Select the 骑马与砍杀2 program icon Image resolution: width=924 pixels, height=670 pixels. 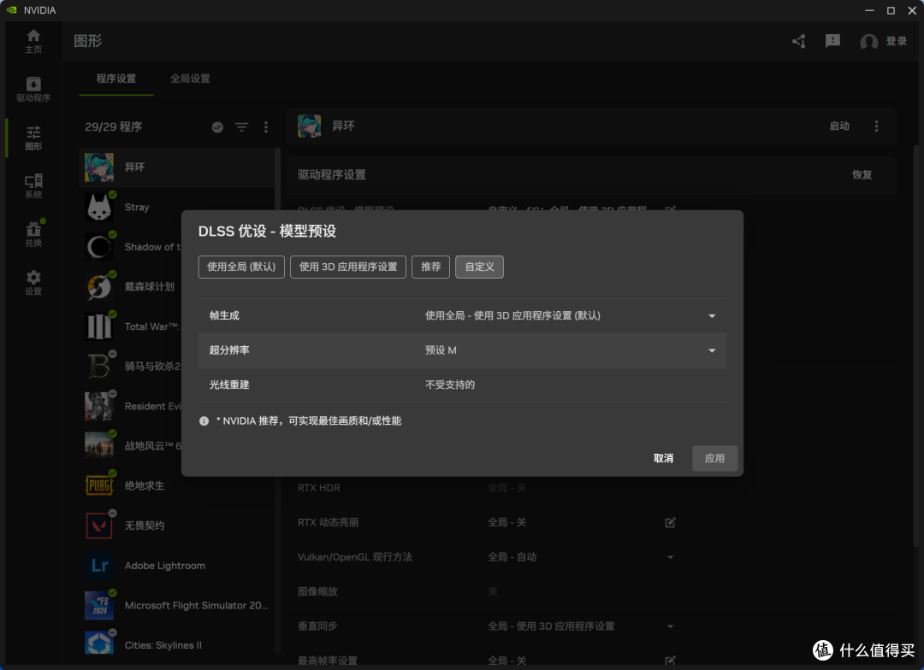99,367
